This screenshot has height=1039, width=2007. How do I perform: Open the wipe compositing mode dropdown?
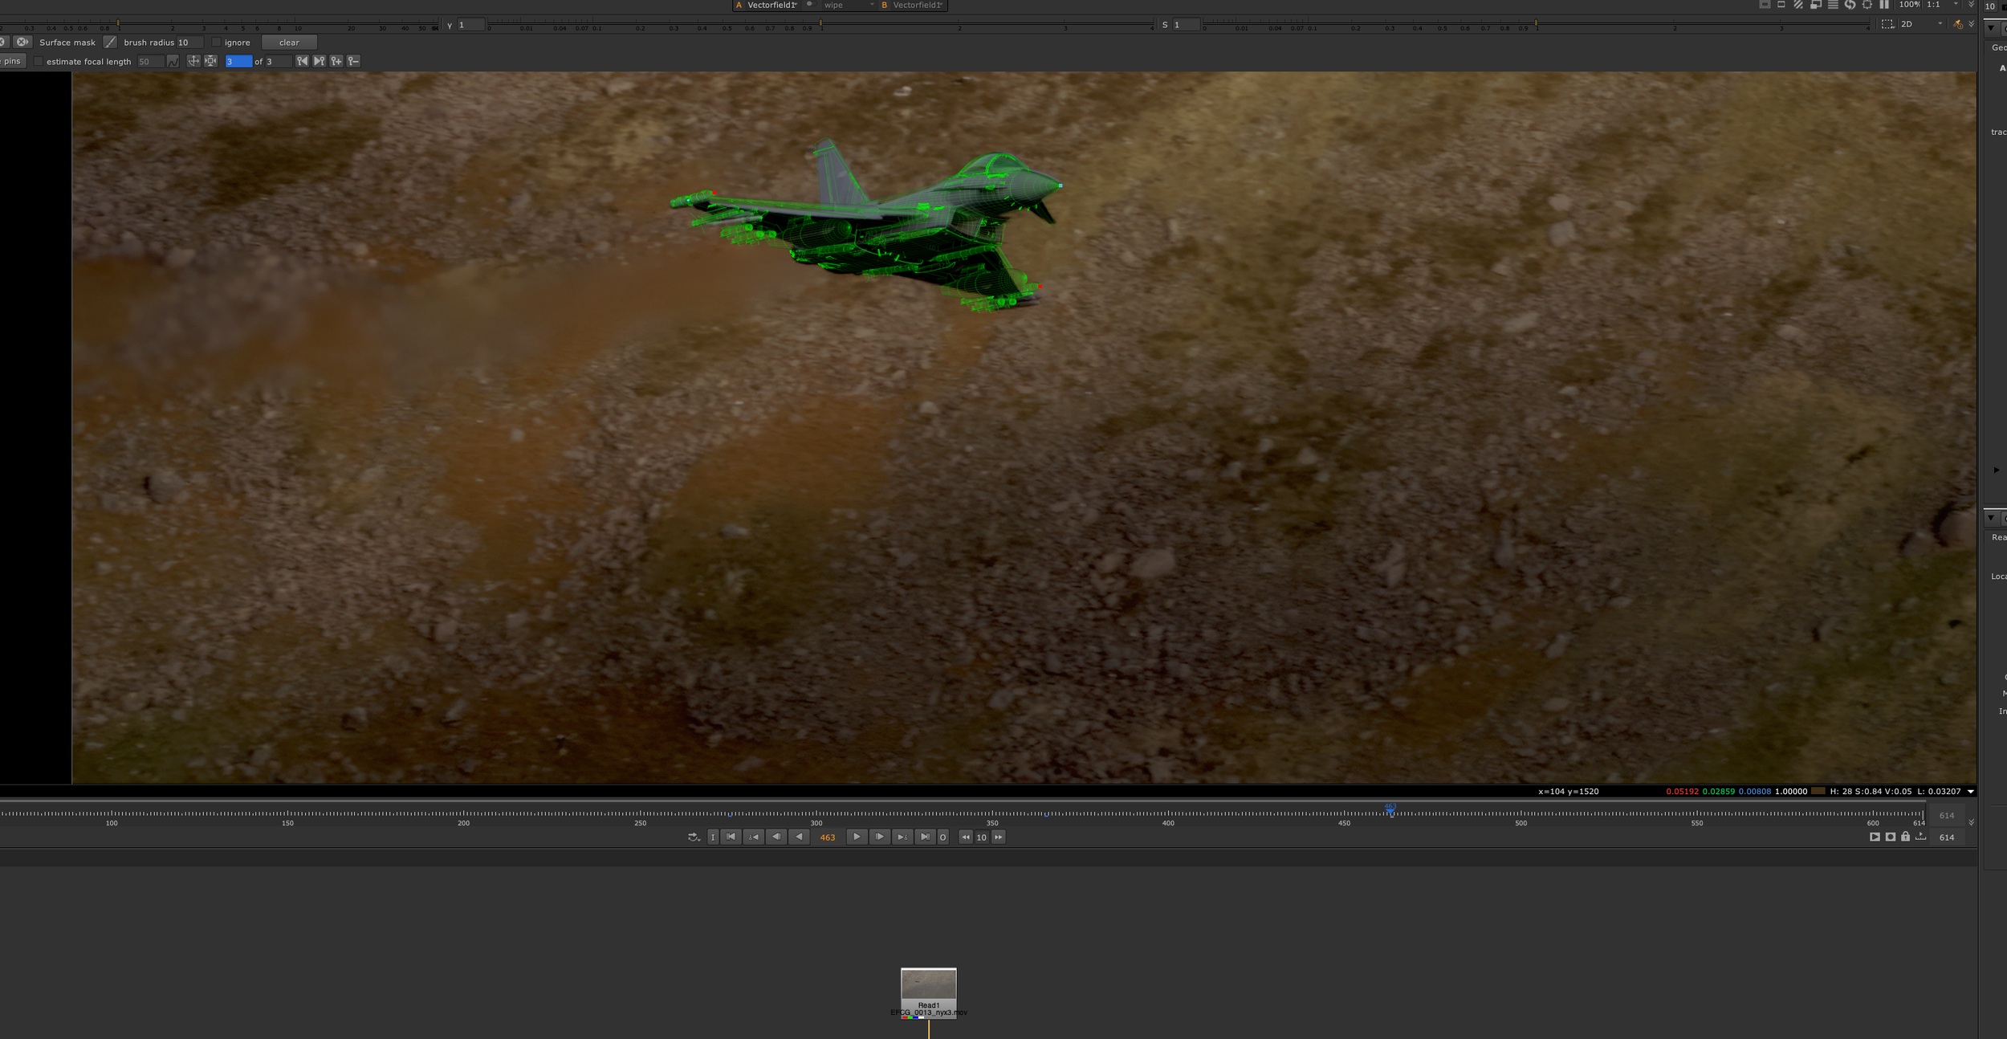pos(847,6)
